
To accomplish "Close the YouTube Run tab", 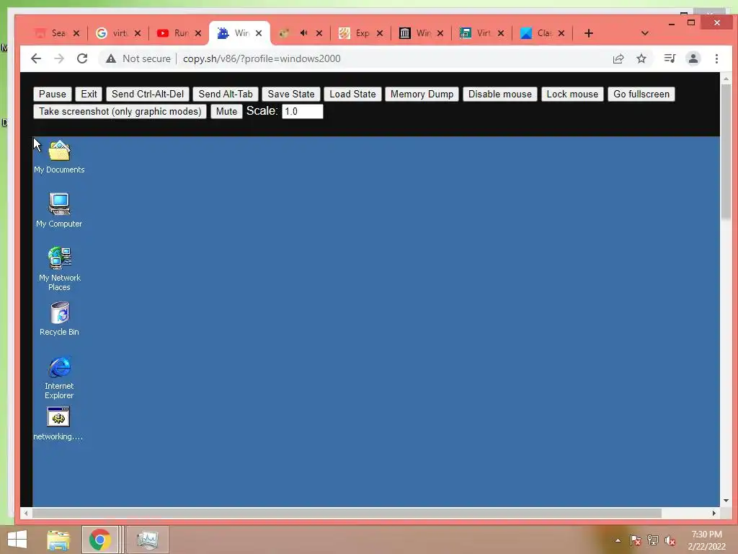I will (198, 33).
